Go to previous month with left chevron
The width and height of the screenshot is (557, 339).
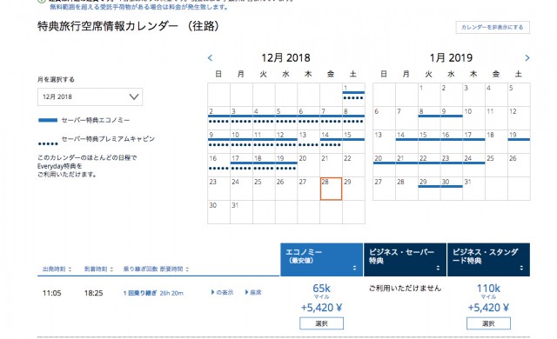210,57
